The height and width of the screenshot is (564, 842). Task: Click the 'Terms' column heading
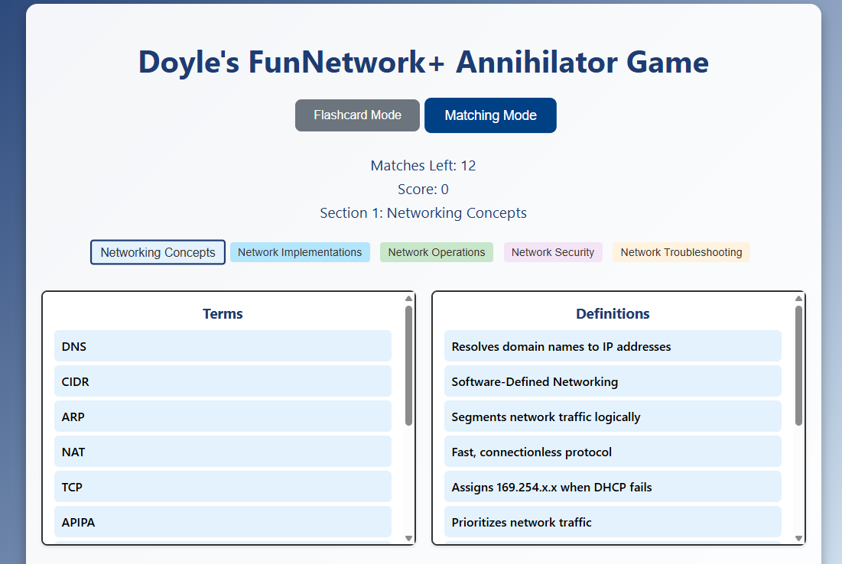point(223,313)
